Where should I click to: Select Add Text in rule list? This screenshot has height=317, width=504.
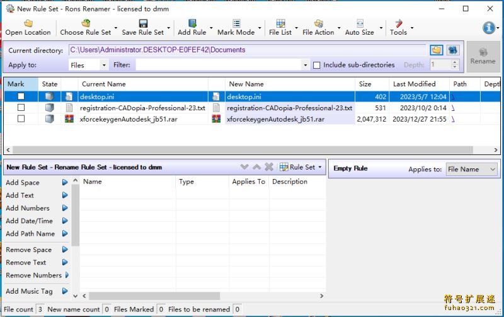[20, 195]
